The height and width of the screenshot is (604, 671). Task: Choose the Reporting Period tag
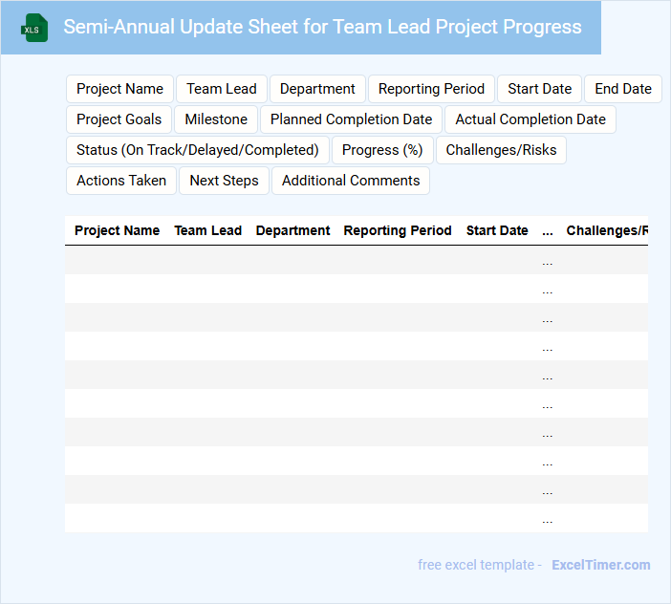[x=431, y=89]
